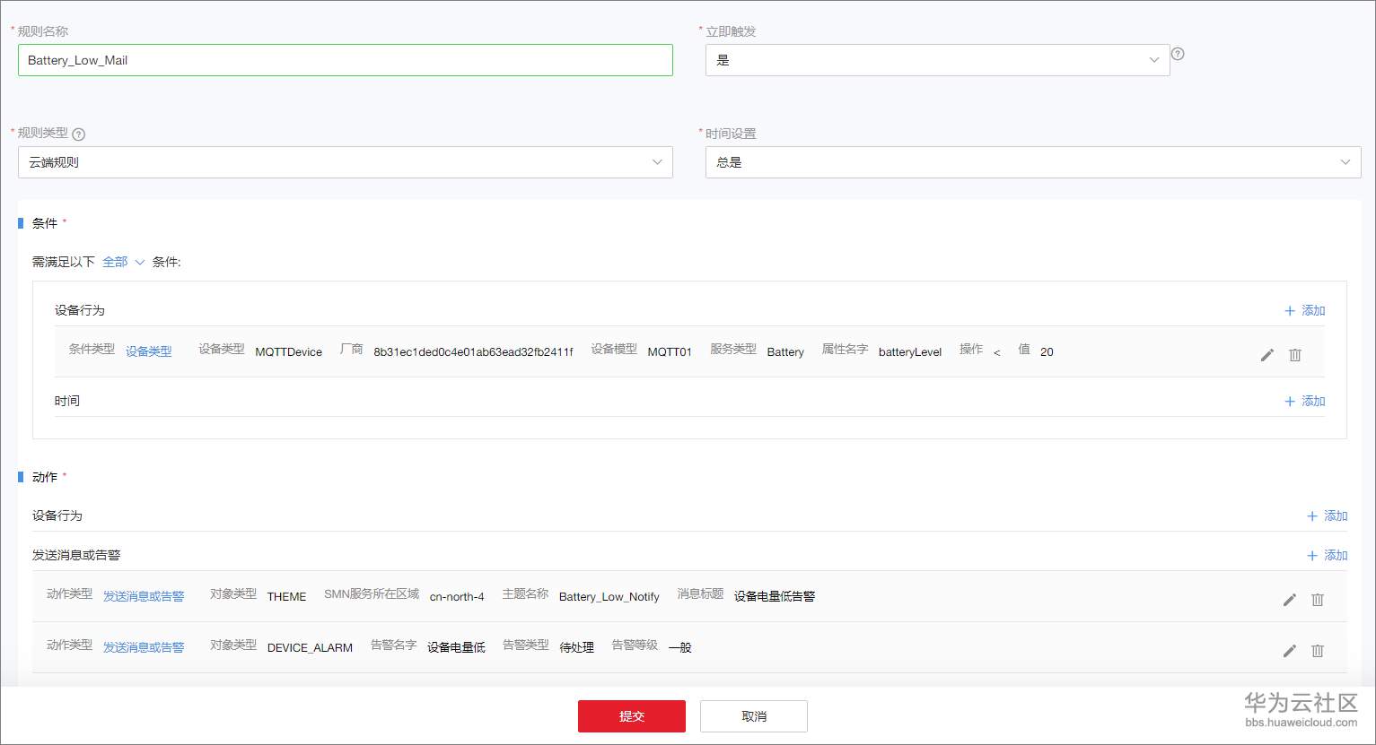This screenshot has width=1376, height=745.
Task: Click the MQTTDevice device type value
Action: point(289,351)
